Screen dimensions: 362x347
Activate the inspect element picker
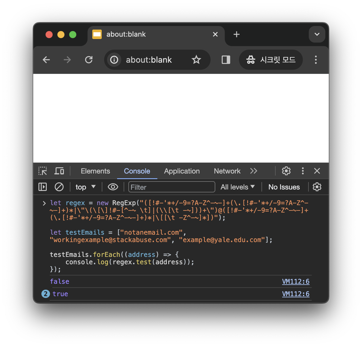[43, 171]
